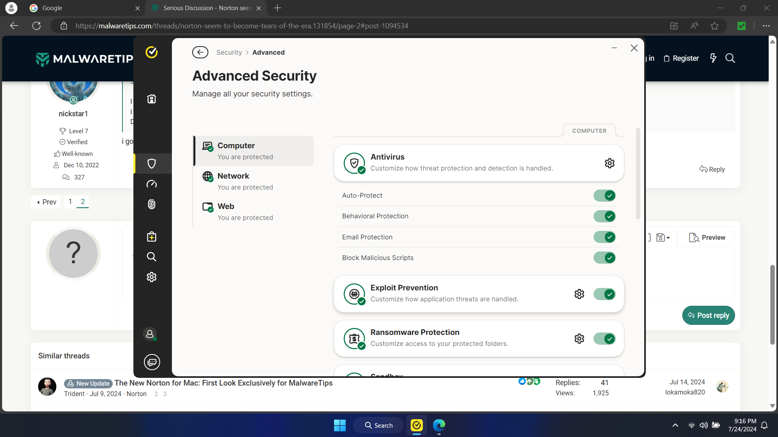Open Norton home dashboard icon in sidebar
Viewport: 778px width, 437px height.
(152, 99)
